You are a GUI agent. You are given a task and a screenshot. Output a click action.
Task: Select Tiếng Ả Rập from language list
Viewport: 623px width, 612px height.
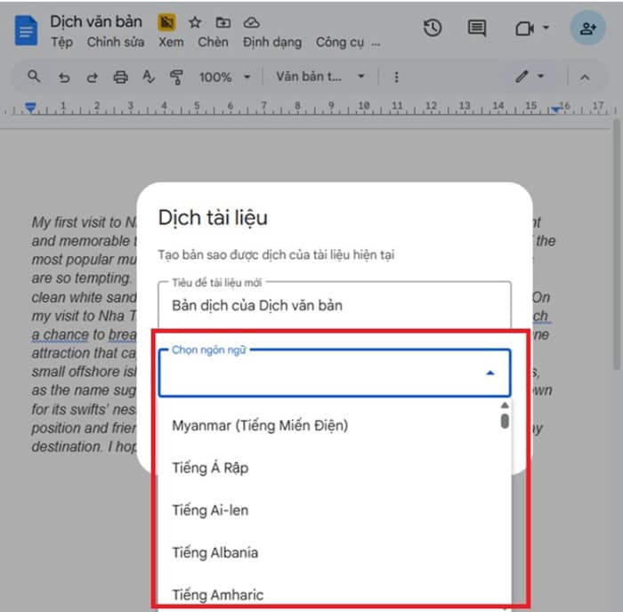click(x=210, y=468)
